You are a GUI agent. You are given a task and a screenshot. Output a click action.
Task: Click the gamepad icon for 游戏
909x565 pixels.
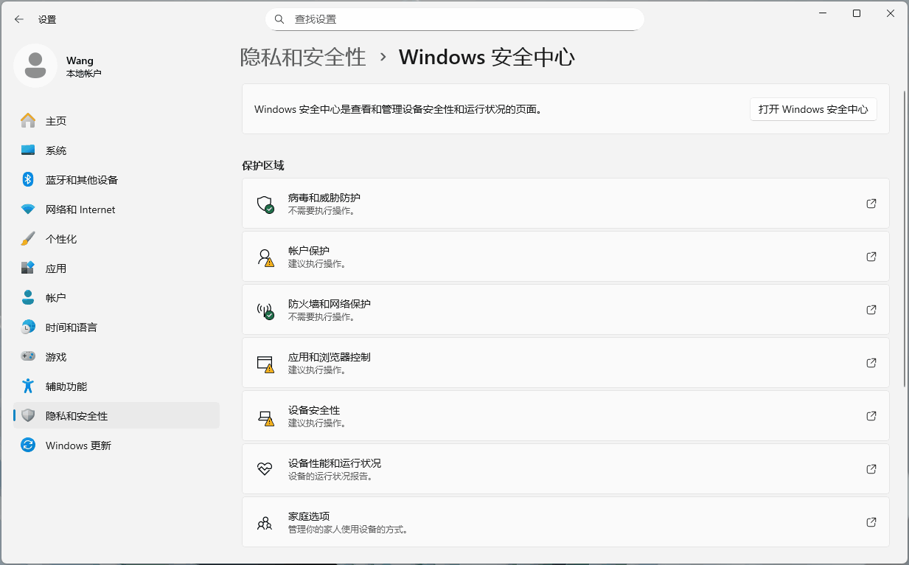(x=28, y=356)
